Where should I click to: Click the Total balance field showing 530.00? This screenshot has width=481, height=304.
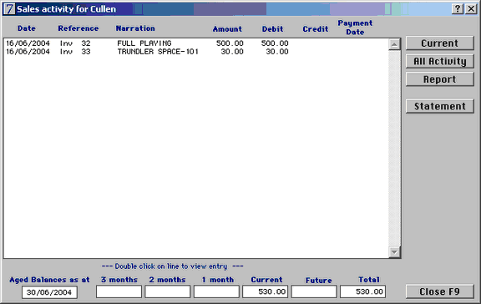click(x=362, y=291)
